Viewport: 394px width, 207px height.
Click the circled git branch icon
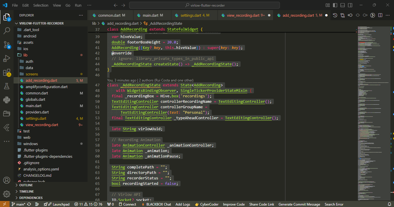point(373,15)
